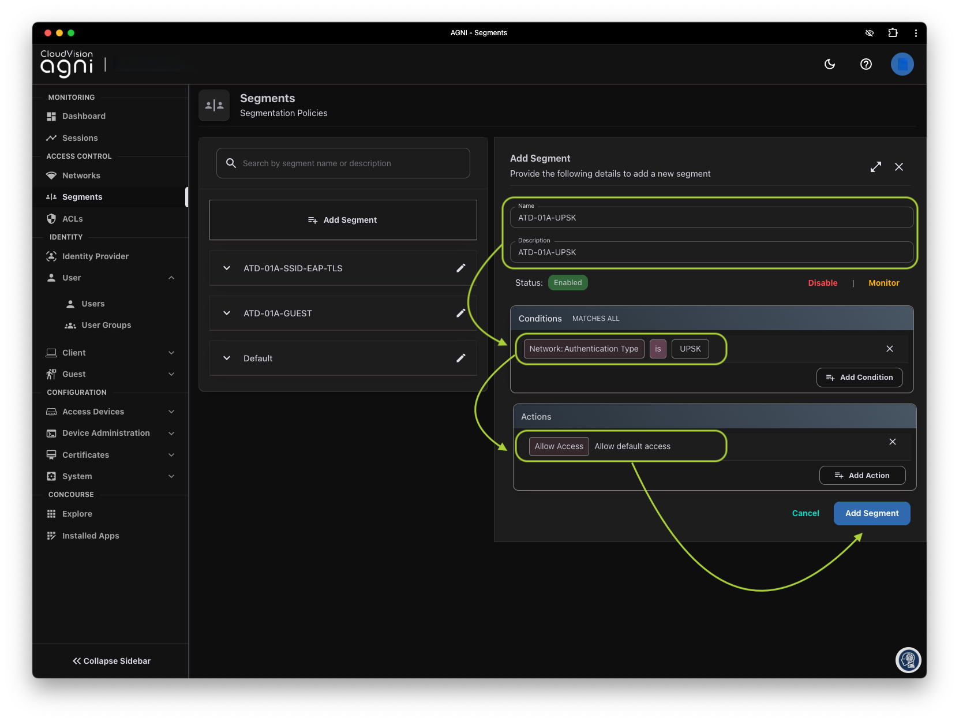The image size is (959, 721).
Task: Cancel adding the segment
Action: [x=805, y=513]
